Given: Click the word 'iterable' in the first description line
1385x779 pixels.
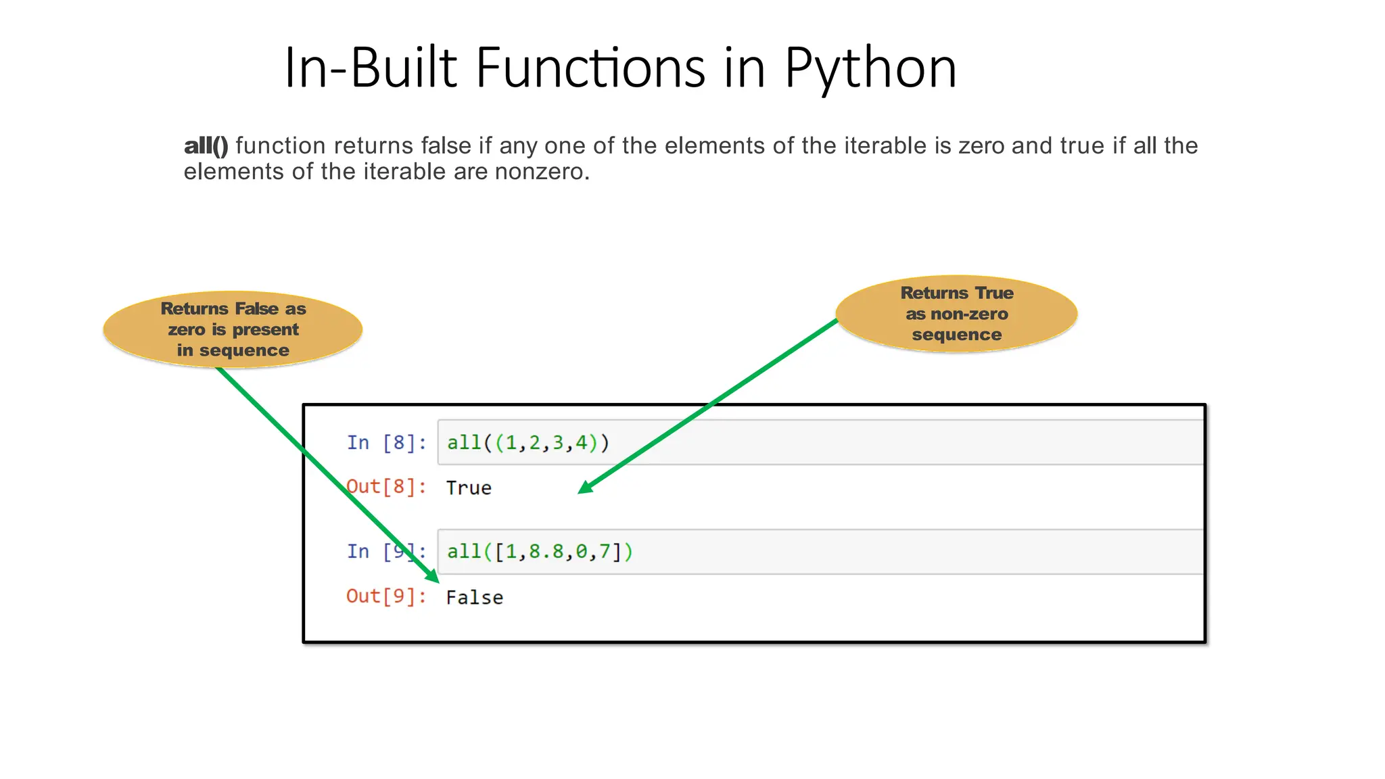Looking at the screenshot, I should (886, 146).
